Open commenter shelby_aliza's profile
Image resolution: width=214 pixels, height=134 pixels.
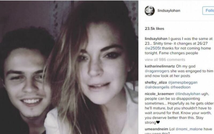(156, 82)
